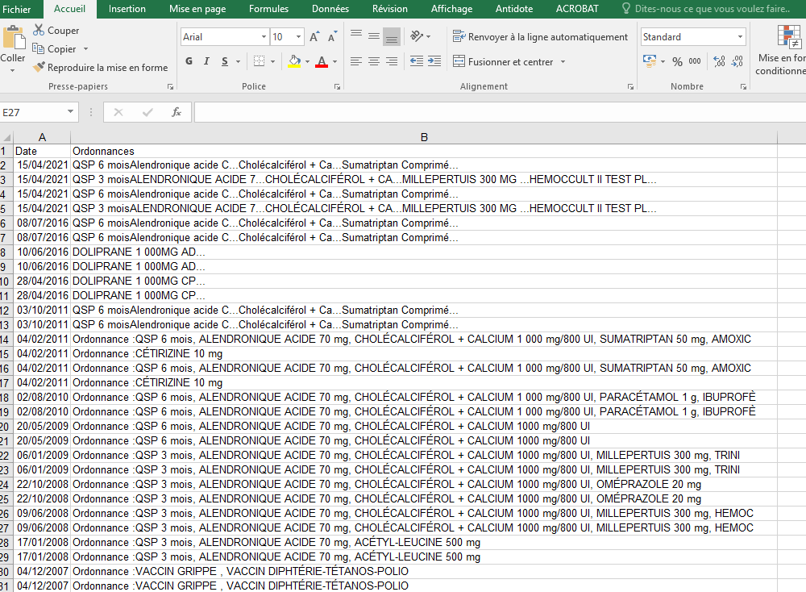Open the font size dropdown
This screenshot has height=592, width=806.
(298, 36)
